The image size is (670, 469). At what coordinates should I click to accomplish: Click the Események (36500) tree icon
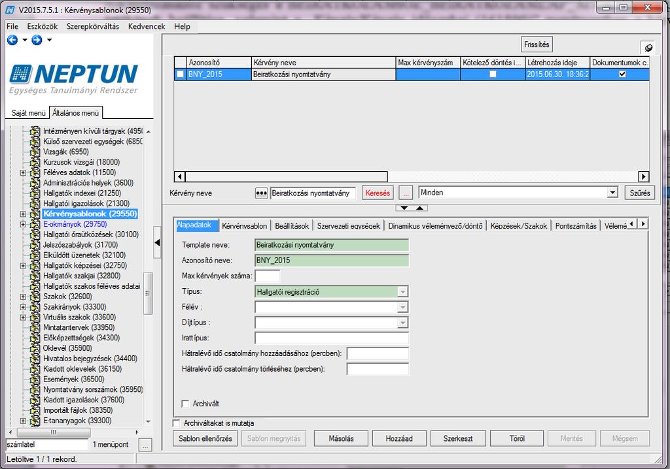pos(35,380)
